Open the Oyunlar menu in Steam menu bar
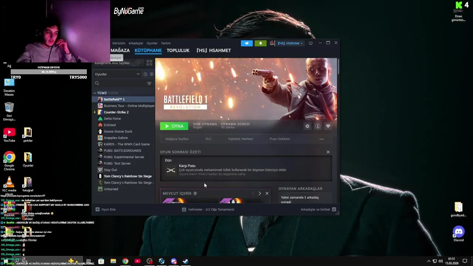The height and width of the screenshot is (266, 473). 152,43
